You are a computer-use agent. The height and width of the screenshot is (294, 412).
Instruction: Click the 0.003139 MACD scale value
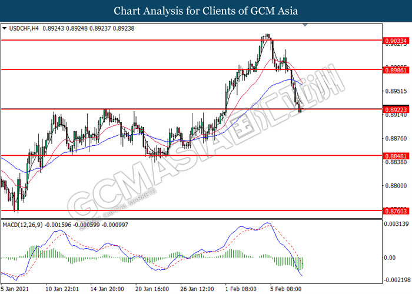(x=396, y=225)
